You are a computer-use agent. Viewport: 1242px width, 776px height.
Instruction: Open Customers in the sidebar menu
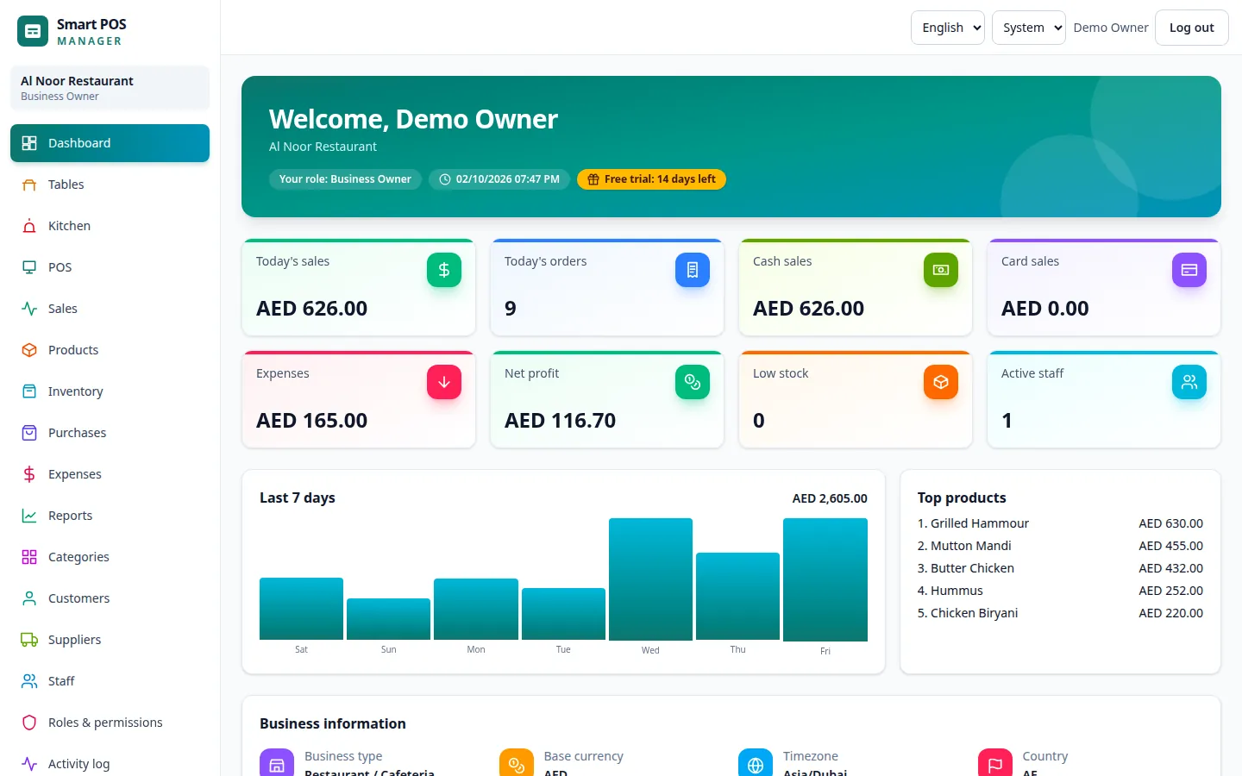(x=110, y=598)
